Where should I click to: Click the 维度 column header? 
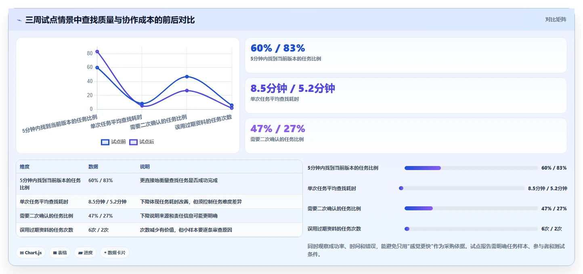(x=25, y=167)
